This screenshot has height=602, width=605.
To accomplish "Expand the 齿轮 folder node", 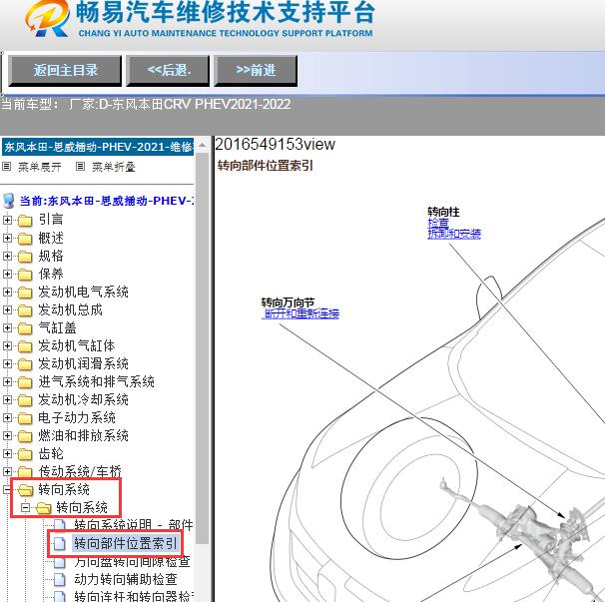I will 7,454.
